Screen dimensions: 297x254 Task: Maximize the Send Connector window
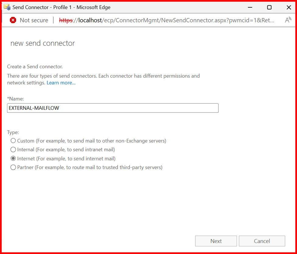coord(269,7)
